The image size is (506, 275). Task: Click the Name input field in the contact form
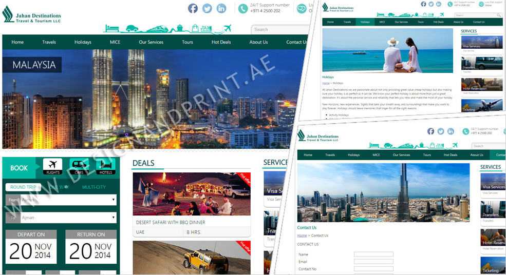tap(373, 254)
